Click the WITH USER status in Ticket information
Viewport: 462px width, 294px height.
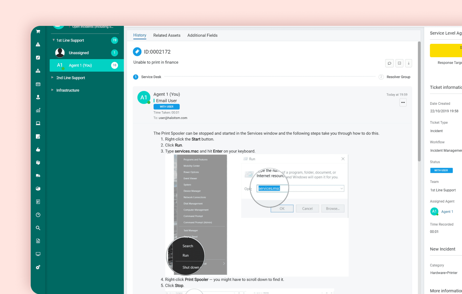tap(441, 170)
